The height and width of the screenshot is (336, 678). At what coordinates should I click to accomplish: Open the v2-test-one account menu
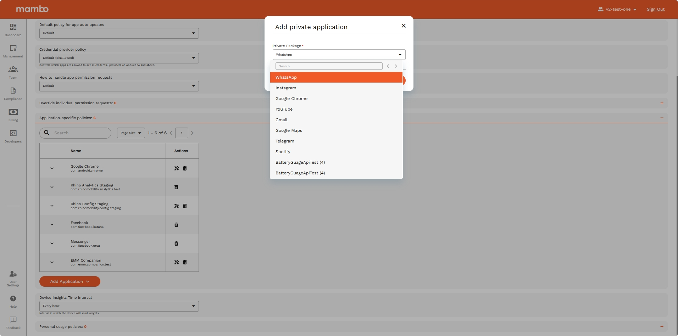click(617, 9)
